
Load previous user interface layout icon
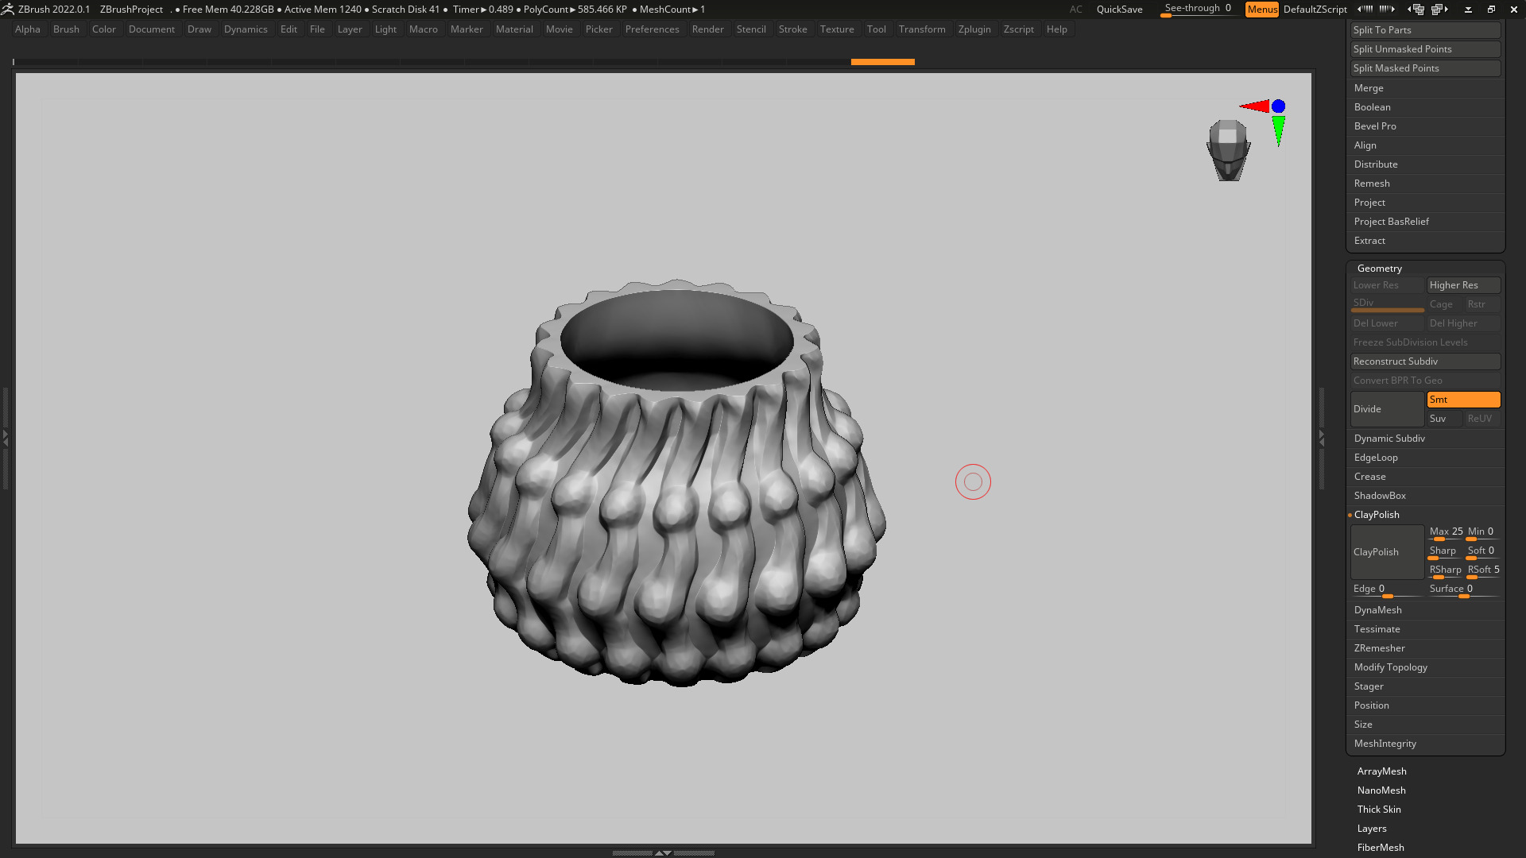tap(1416, 9)
